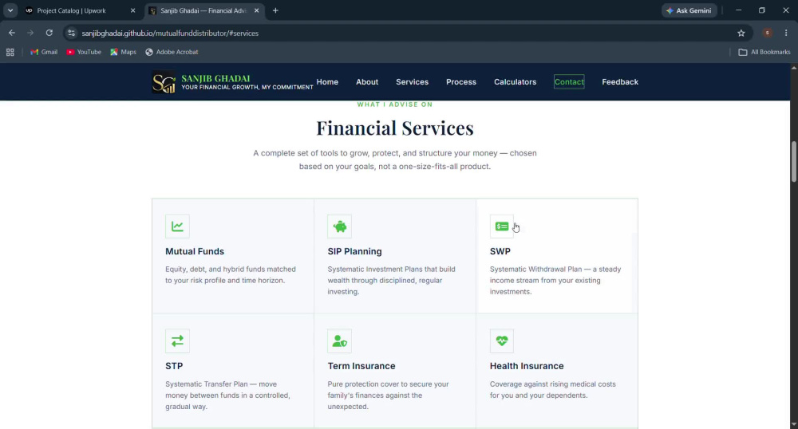This screenshot has width=798, height=429.
Task: Open the Maps bookmark
Action: (x=123, y=52)
